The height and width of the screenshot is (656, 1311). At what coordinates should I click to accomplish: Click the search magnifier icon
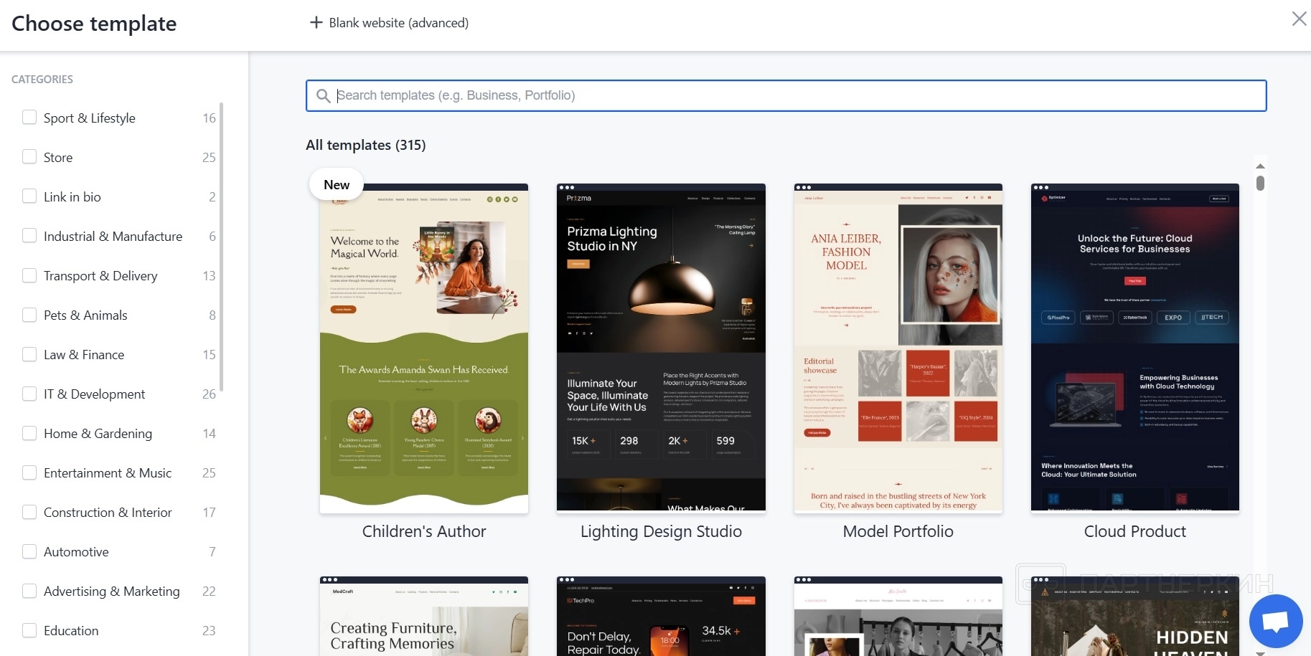coord(324,96)
